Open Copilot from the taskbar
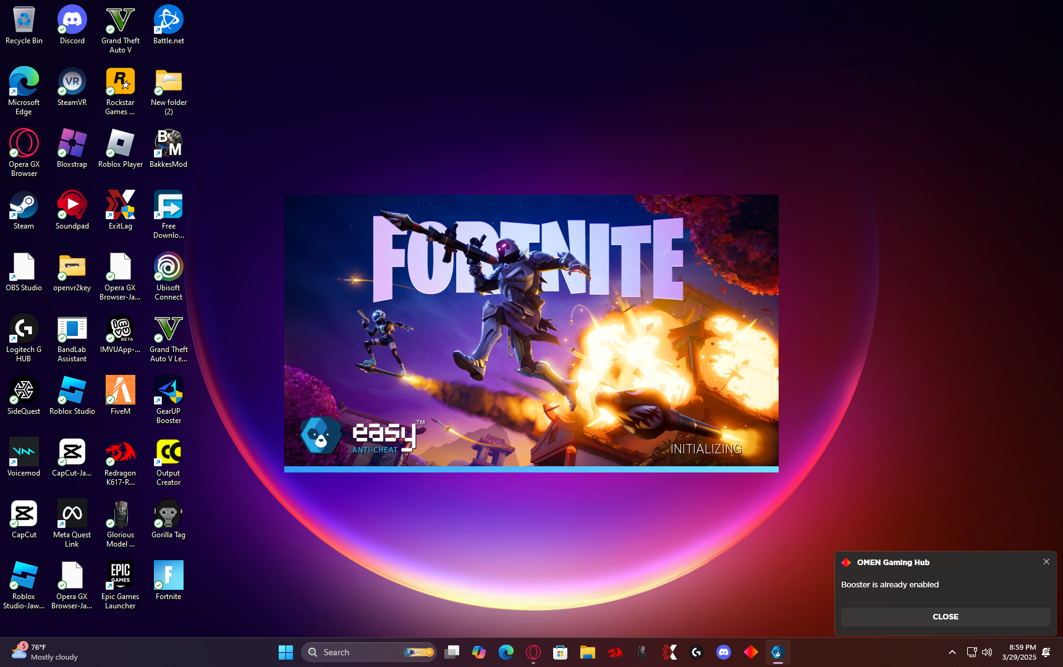Viewport: 1063px width, 667px height. [x=479, y=652]
